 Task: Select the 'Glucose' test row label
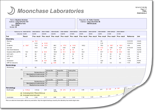(x=9, y=41)
